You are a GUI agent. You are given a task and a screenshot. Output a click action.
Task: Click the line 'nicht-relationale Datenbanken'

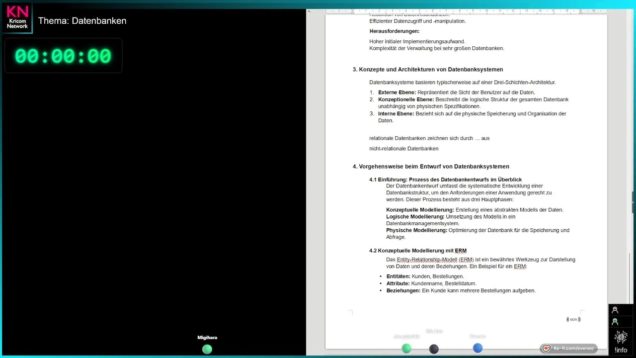(404, 149)
